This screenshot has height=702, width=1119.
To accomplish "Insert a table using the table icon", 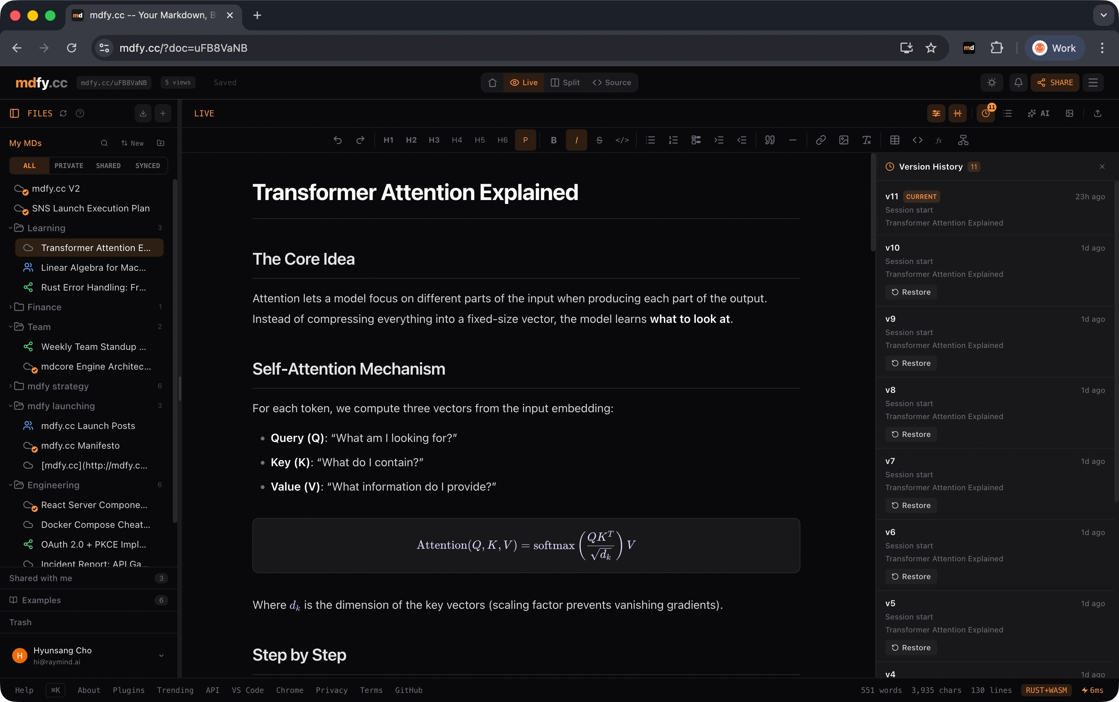I will click(x=894, y=140).
